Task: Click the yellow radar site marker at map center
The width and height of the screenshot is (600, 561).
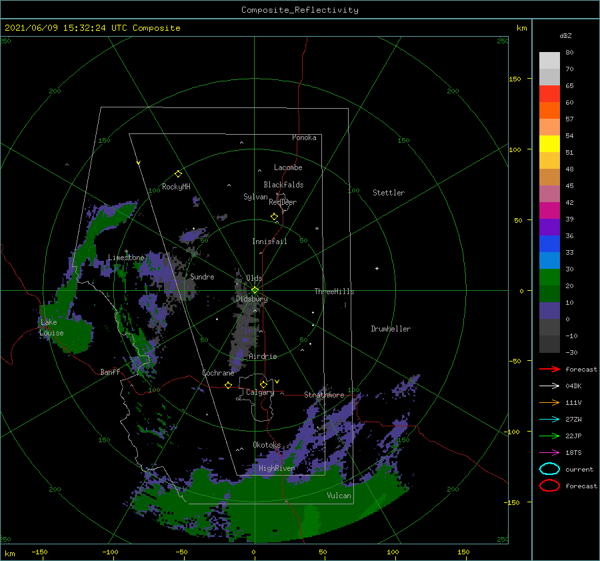Action: (255, 290)
